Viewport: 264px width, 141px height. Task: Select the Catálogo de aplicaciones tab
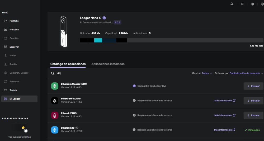(x=68, y=64)
